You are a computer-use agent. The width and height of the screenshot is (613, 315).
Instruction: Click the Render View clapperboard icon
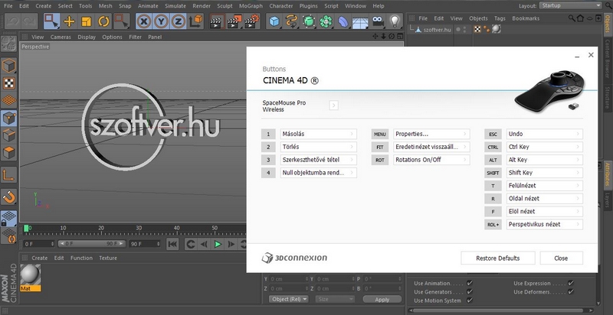[217, 21]
